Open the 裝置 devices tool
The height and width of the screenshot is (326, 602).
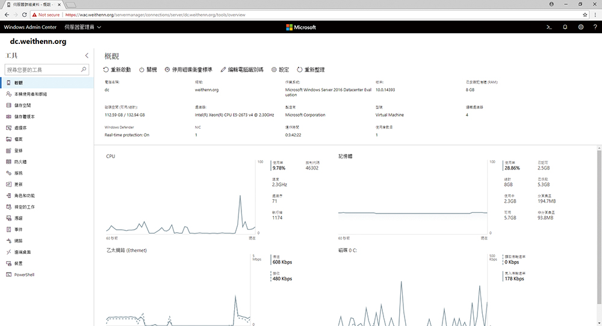click(x=46, y=263)
